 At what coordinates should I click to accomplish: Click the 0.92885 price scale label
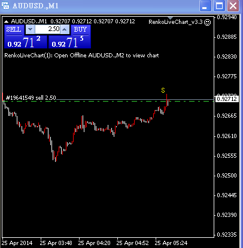pos(226,37)
